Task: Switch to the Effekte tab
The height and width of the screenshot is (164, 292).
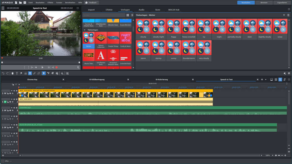Action: 109,10
